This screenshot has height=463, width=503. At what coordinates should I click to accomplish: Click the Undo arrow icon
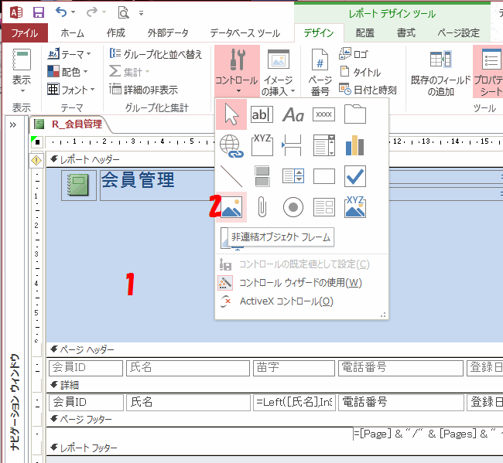click(x=61, y=12)
